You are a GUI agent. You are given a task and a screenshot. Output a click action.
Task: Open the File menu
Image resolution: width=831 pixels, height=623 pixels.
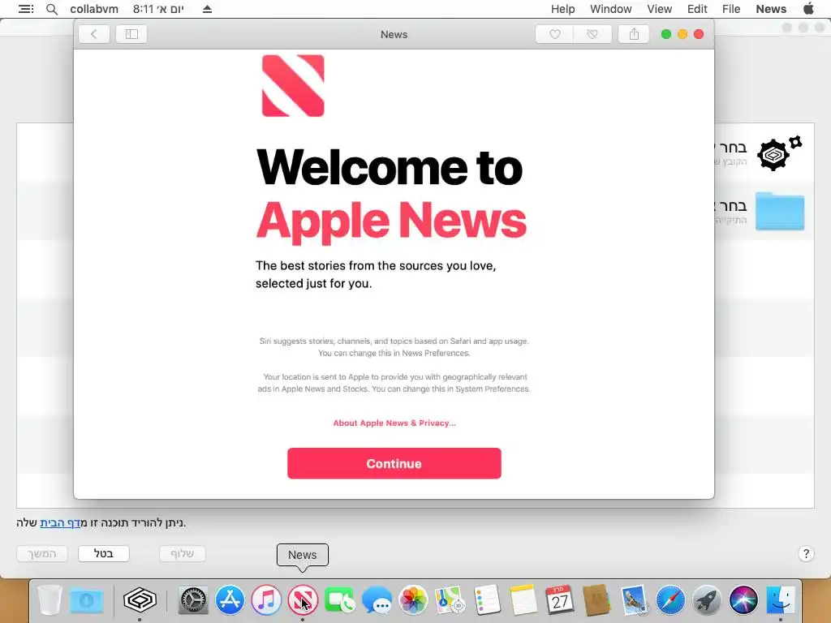[x=731, y=9]
